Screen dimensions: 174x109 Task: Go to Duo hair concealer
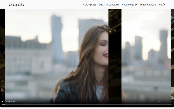[109, 5]
